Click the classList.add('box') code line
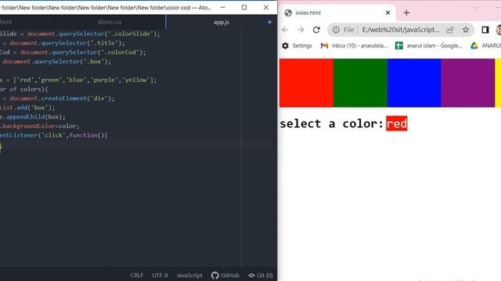This screenshot has width=501, height=281. [x=27, y=108]
